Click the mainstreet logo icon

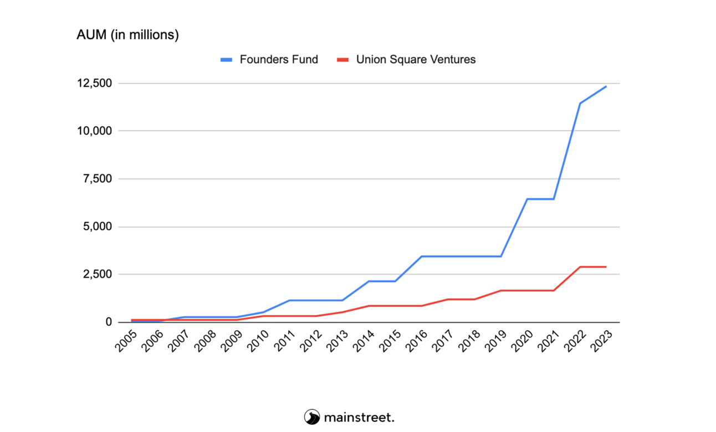pyautogui.click(x=312, y=417)
